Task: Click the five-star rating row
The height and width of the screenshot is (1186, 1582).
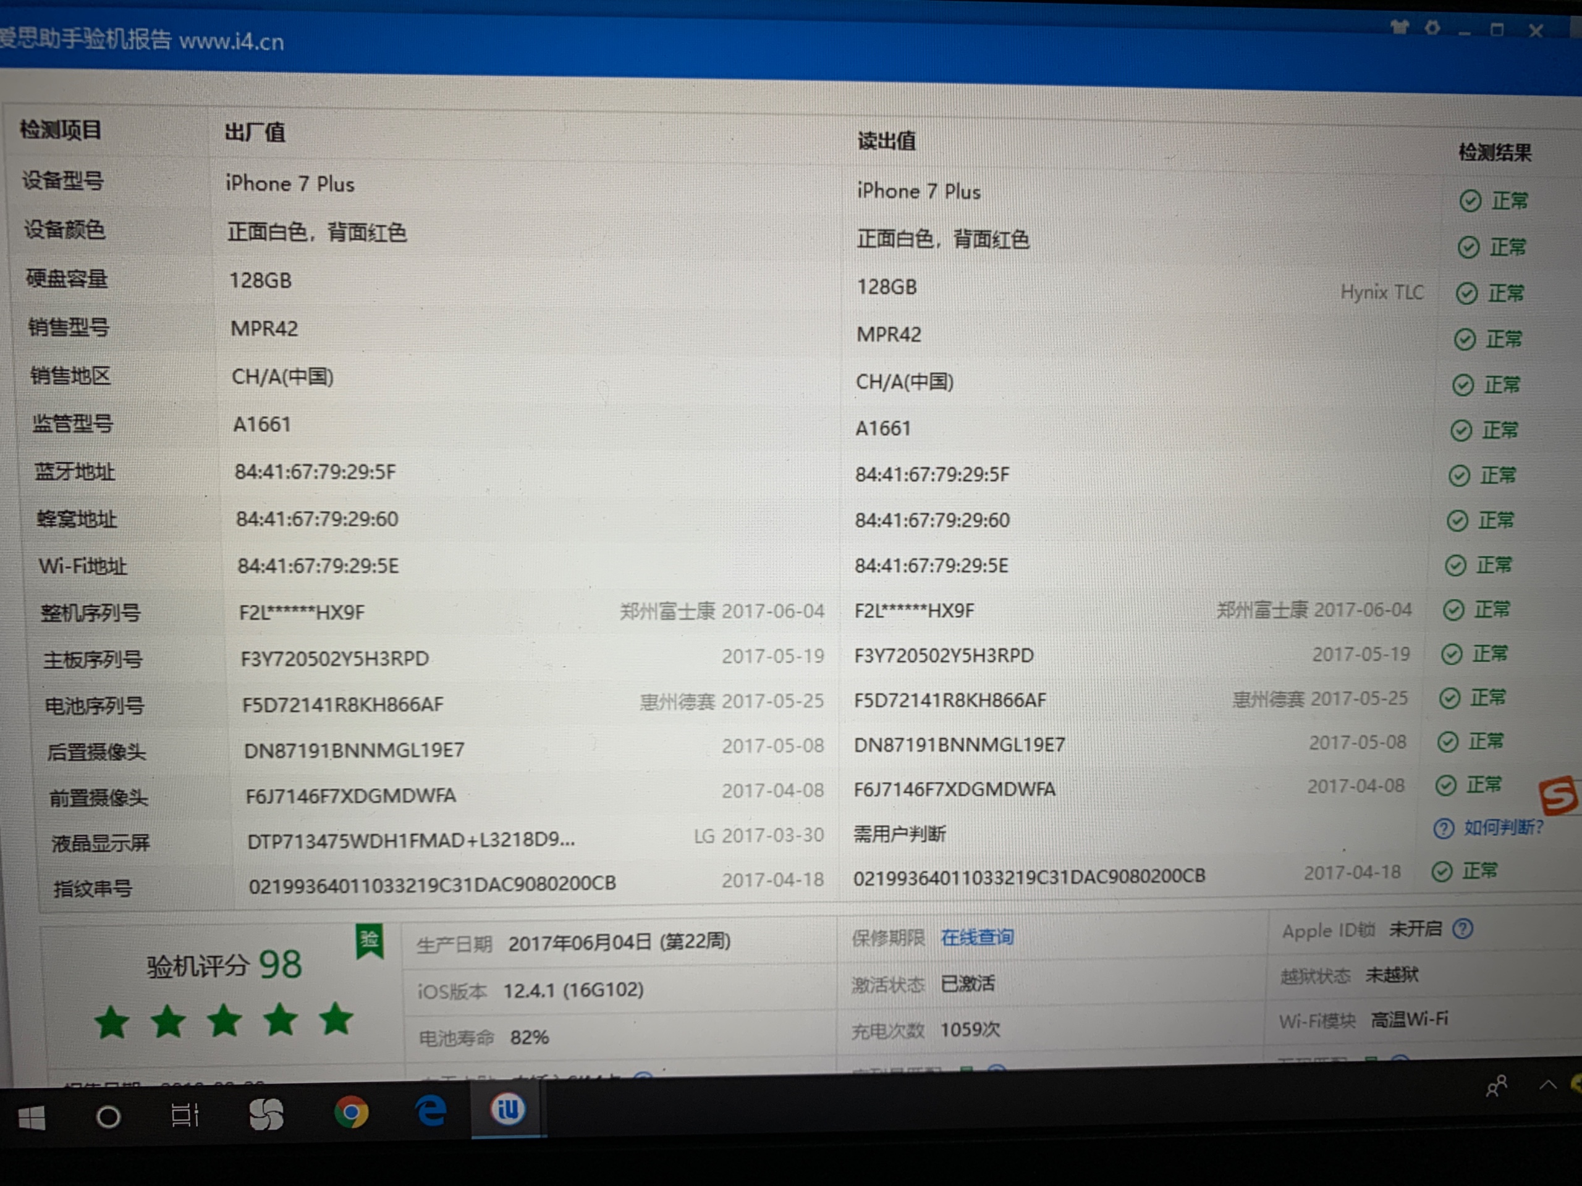Action: (224, 1021)
